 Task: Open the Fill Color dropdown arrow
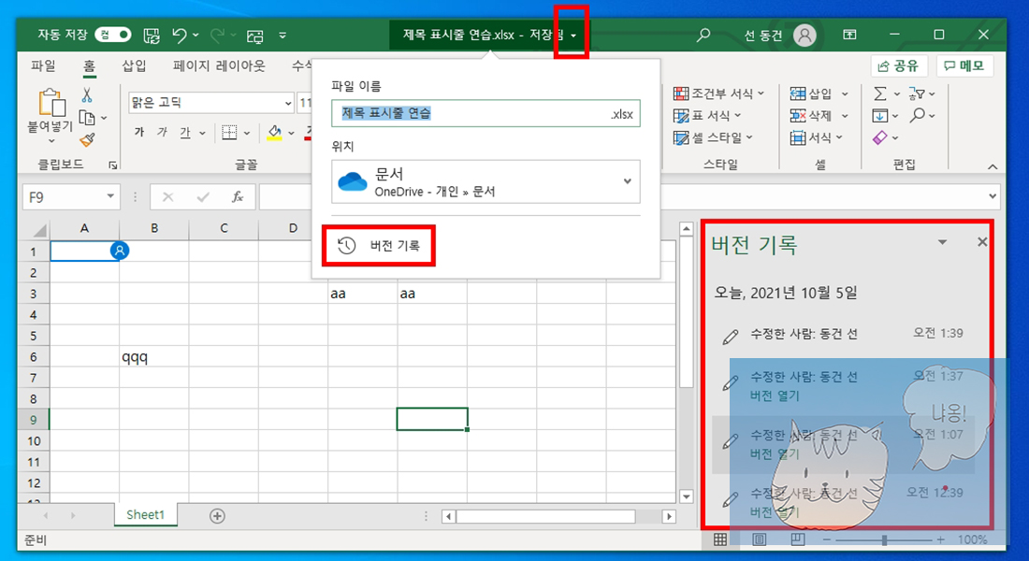click(291, 133)
